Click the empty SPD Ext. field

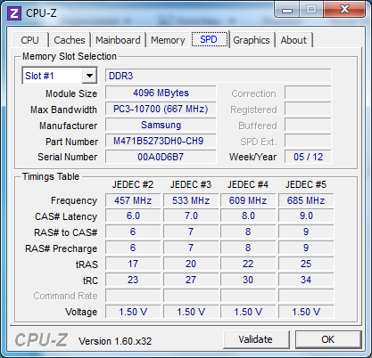[x=308, y=141]
